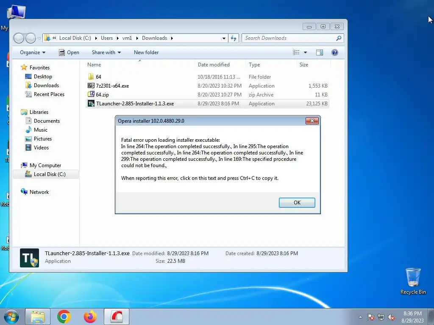Viewport: 434px width, 325px height.
Task: Open the network tray icon
Action: coord(381,317)
